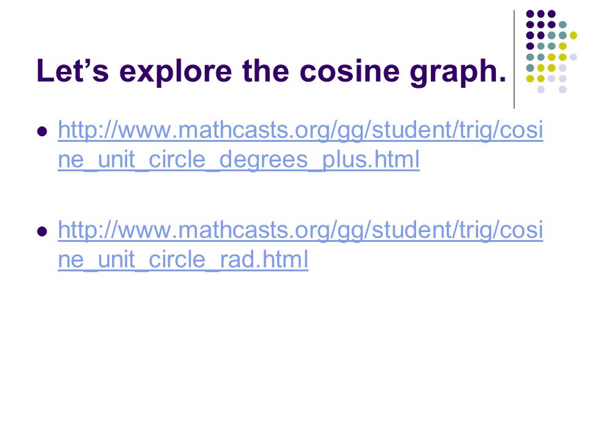The width and height of the screenshot is (590, 442).
Task: Click the word "cosine" in the title
Action: (x=350, y=71)
